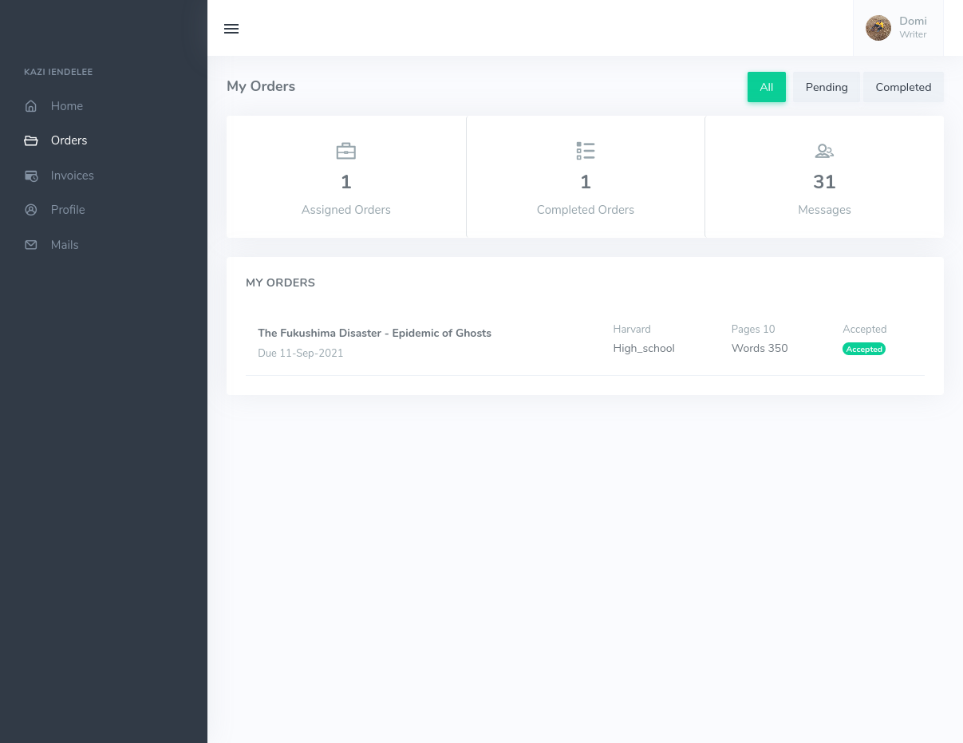Click the Invoices icon in sidebar
963x743 pixels.
pyautogui.click(x=31, y=176)
